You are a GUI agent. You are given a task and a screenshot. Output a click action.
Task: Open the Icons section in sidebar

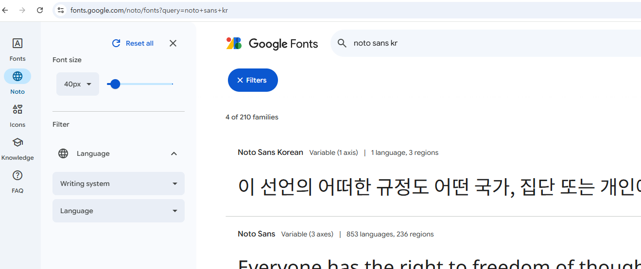coord(17,116)
